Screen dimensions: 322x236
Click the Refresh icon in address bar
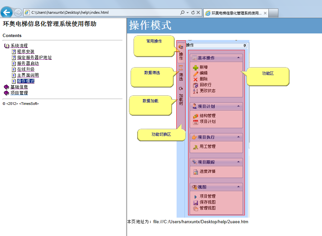[193, 13]
